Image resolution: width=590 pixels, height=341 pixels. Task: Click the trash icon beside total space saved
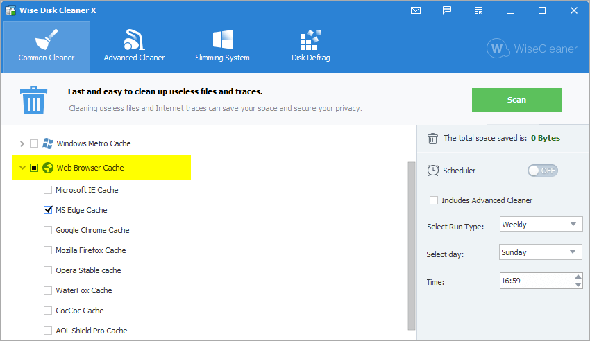pos(432,138)
